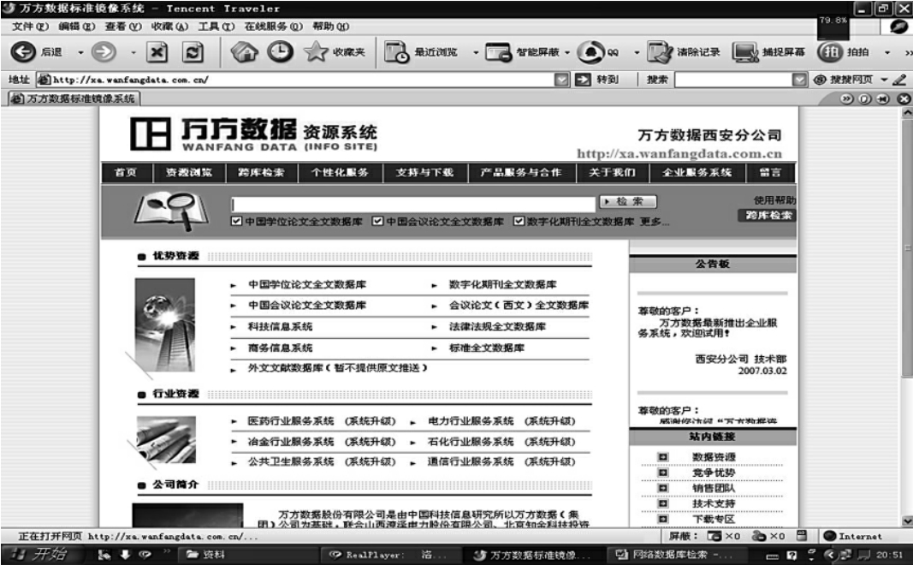Open the 最近浏览 dropdown arrow
Image resolution: width=913 pixels, height=565 pixels.
coord(475,52)
